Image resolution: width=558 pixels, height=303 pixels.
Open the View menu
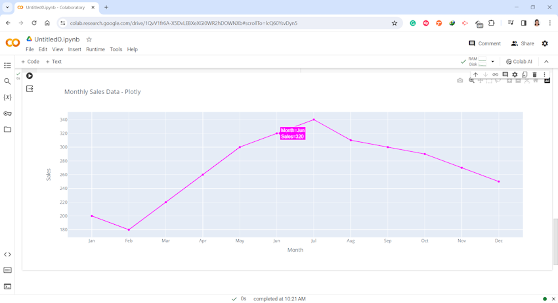pos(58,49)
